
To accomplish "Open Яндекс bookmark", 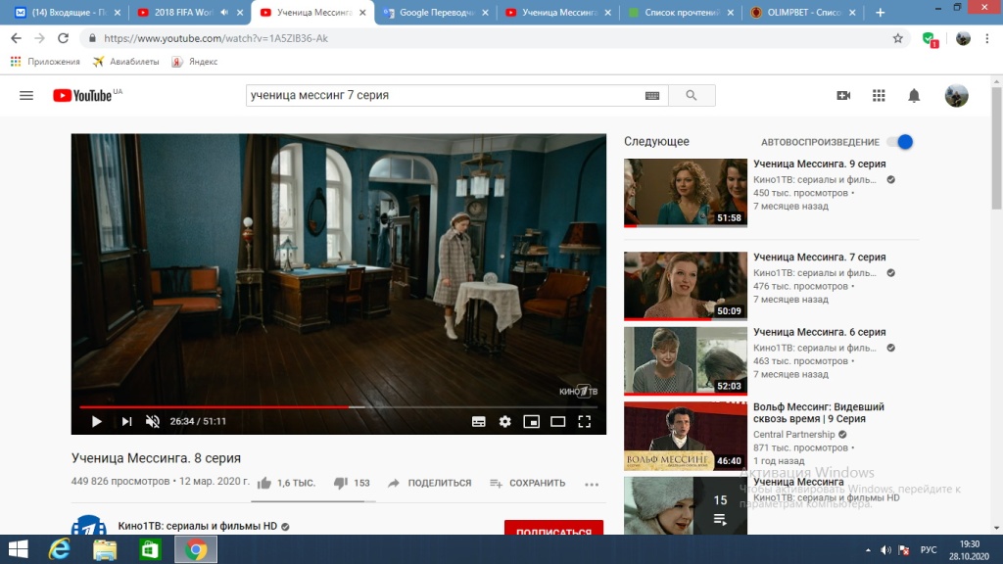I will pyautogui.click(x=195, y=62).
